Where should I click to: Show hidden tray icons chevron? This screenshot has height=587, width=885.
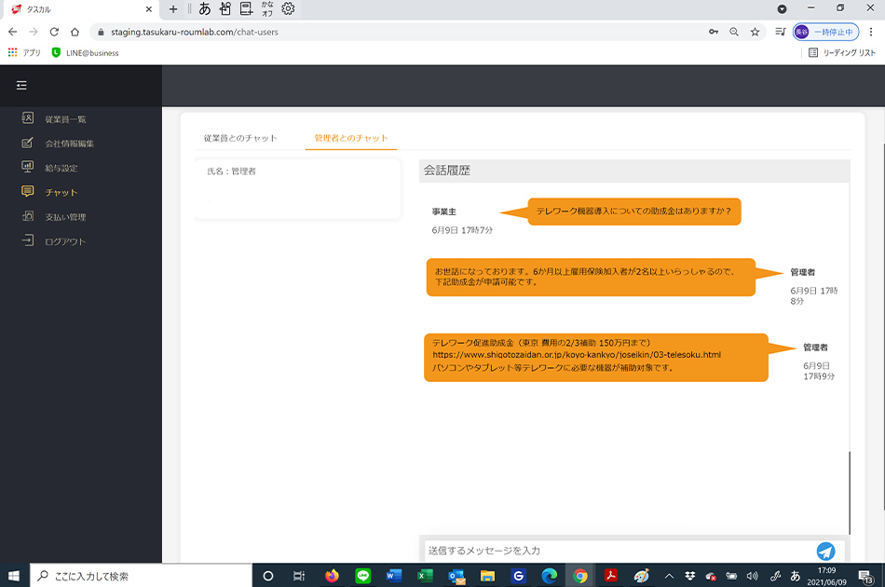point(669,576)
